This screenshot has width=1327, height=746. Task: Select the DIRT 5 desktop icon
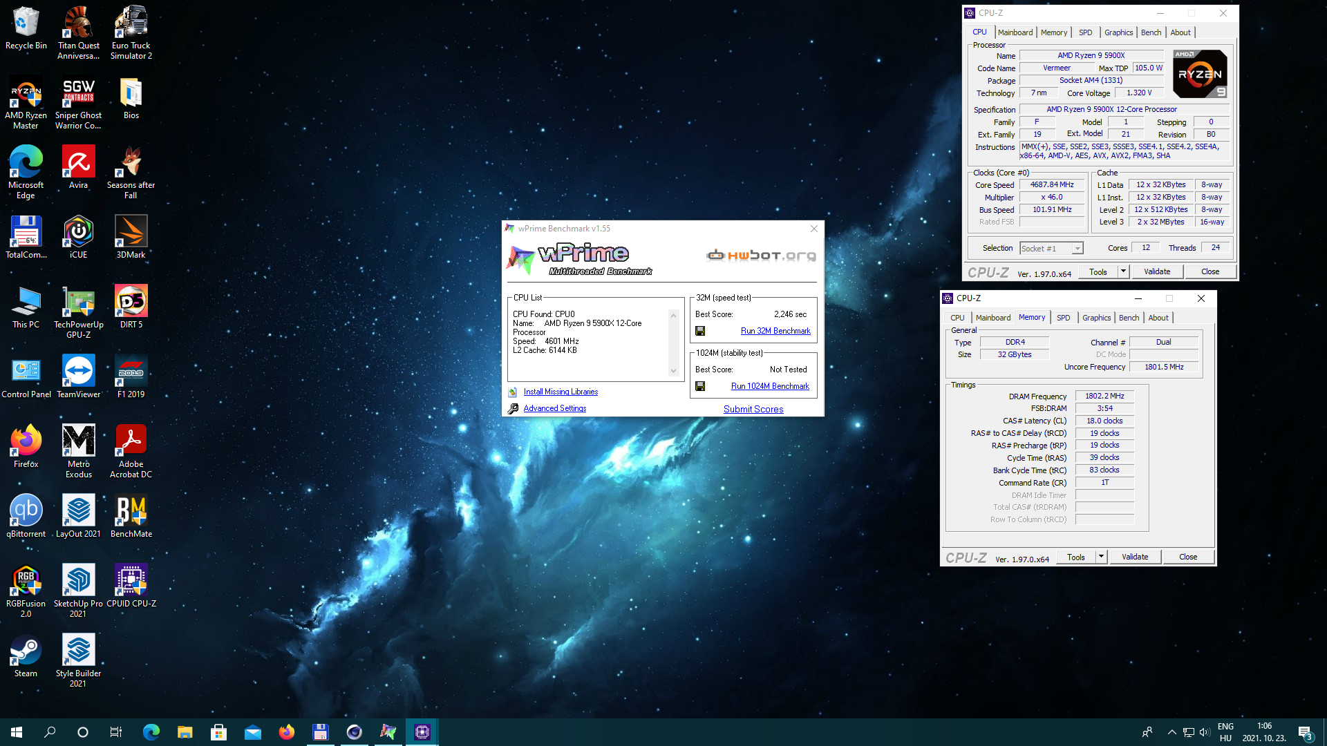point(131,307)
